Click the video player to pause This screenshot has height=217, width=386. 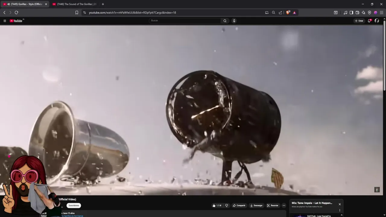point(191,110)
